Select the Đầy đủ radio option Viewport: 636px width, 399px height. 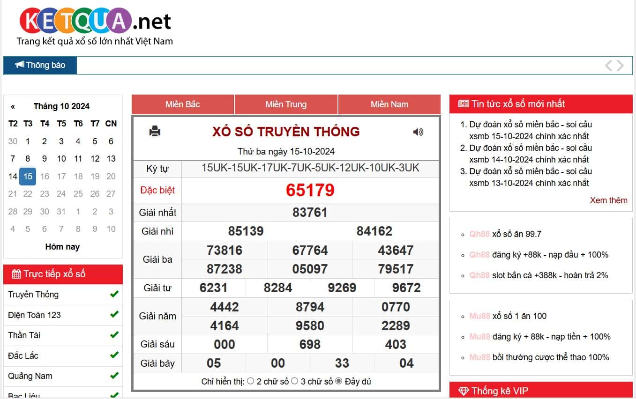tap(339, 381)
